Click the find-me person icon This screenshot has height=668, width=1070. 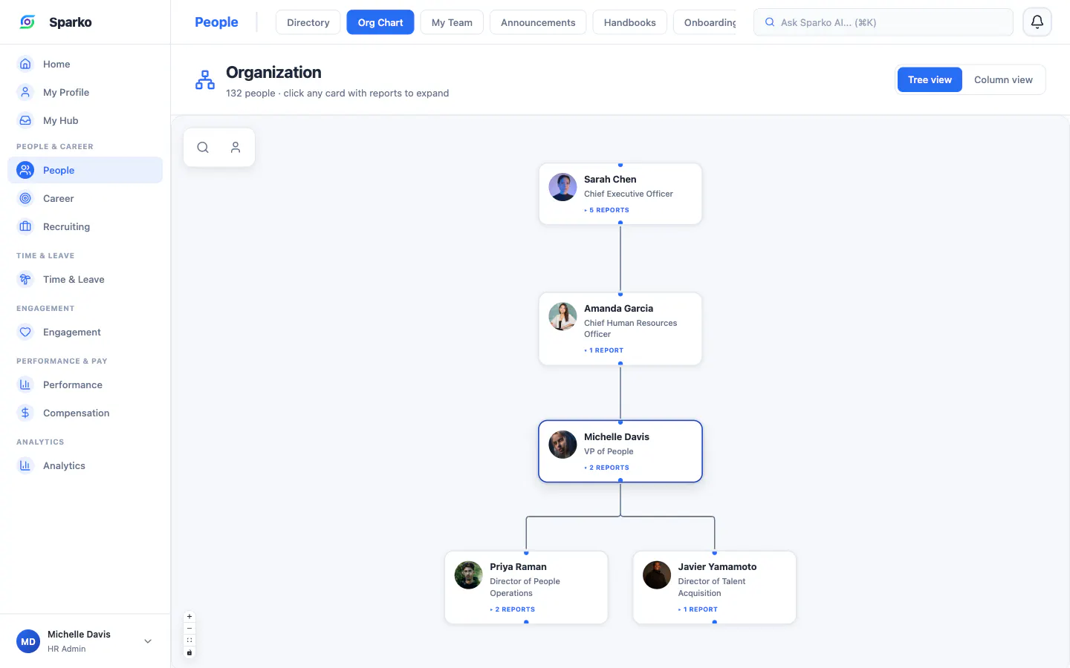tap(236, 147)
